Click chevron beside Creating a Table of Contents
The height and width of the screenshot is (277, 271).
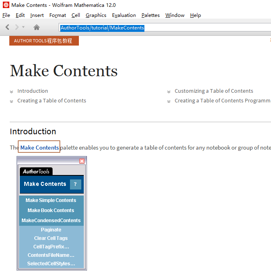pyautogui.click(x=11, y=101)
